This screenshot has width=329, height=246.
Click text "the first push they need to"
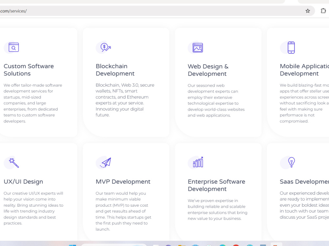121,223
